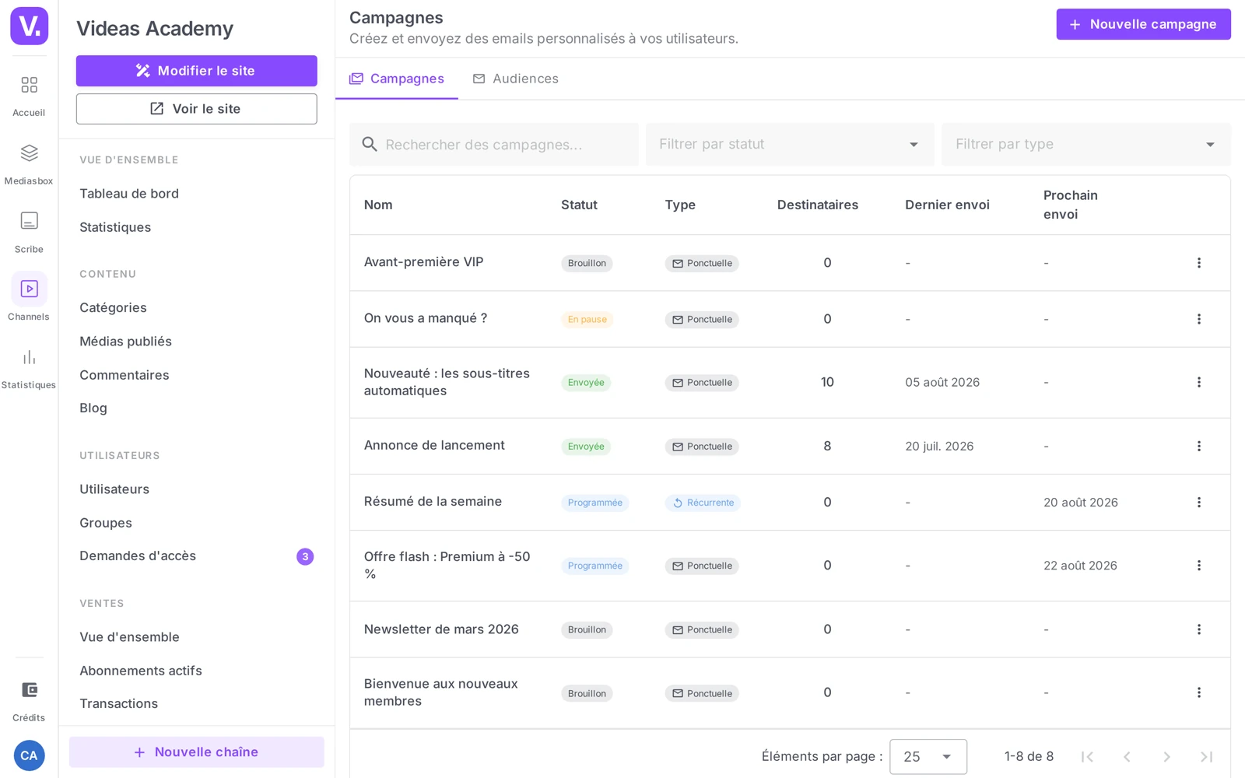The height and width of the screenshot is (778, 1245).
Task: Open Demandes d'accès in sidebar
Action: click(138, 556)
